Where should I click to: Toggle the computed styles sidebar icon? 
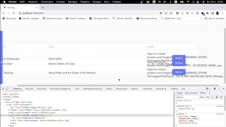pos(221,97)
